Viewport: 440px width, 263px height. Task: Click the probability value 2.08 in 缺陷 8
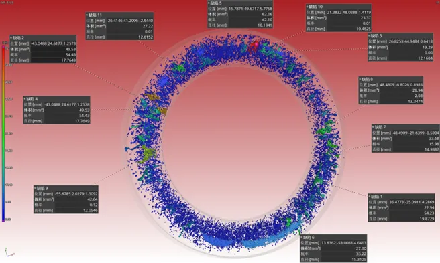419,96
